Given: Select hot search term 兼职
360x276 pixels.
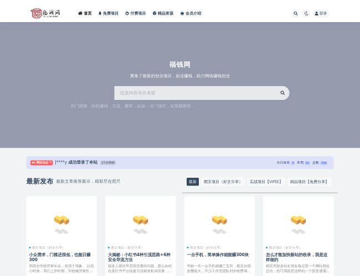Looking at the screenshot, I should pos(128,106).
